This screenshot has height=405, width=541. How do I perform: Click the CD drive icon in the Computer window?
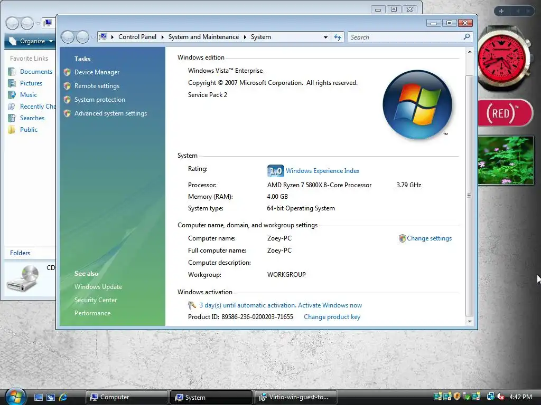(x=23, y=277)
